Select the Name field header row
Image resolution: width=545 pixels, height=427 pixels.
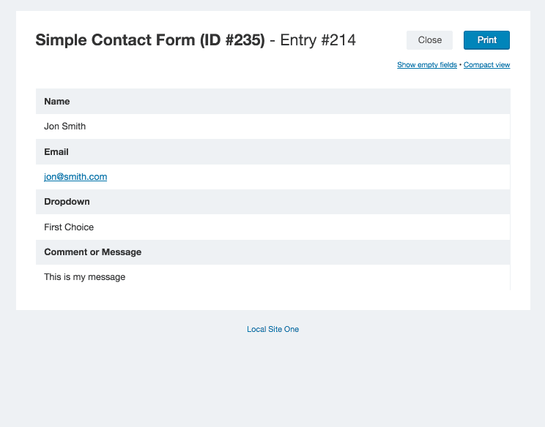coord(272,102)
